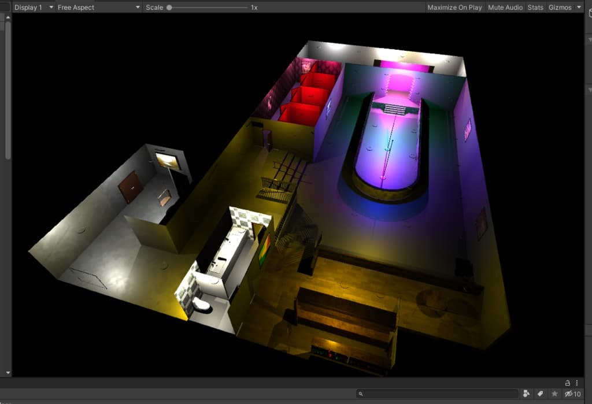Click the right panel icon at top edge

coord(589,12)
